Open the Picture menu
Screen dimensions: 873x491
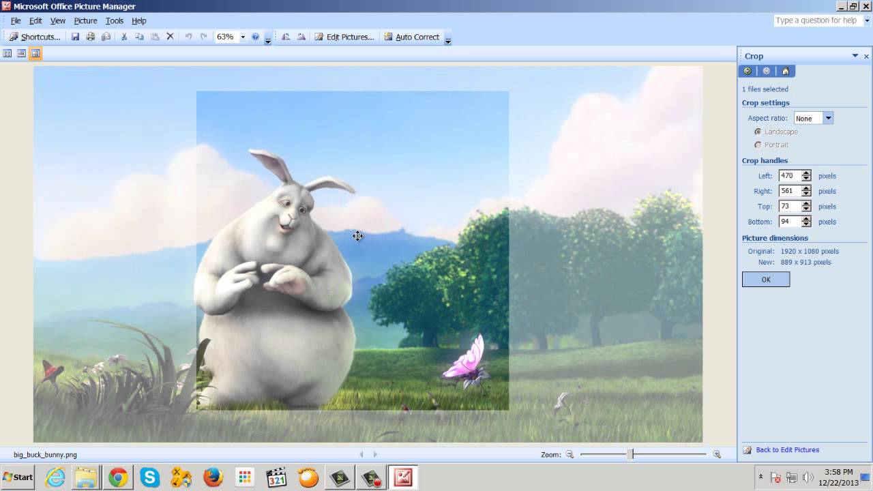click(85, 20)
